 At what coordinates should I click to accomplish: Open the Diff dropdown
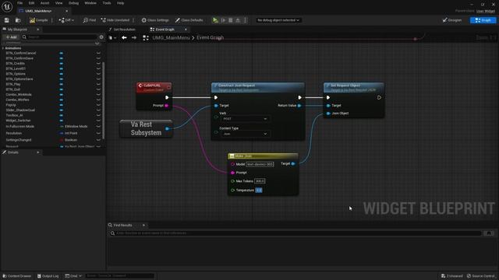click(66, 20)
